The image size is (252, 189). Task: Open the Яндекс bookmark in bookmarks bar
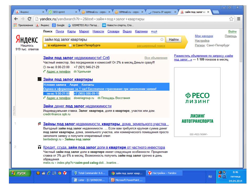(43, 25)
